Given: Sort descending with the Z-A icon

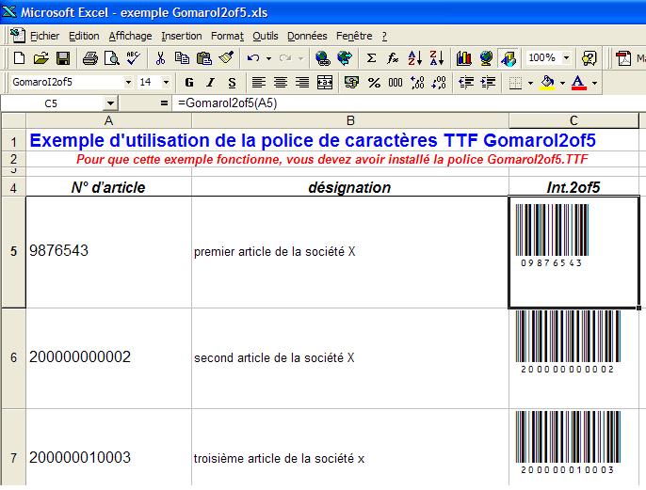Looking at the screenshot, I should (437, 58).
